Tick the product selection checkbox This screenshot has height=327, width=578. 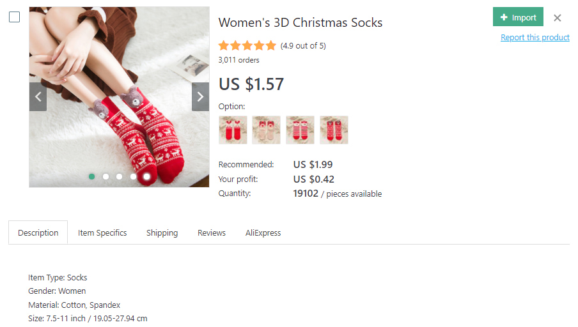coord(14,17)
